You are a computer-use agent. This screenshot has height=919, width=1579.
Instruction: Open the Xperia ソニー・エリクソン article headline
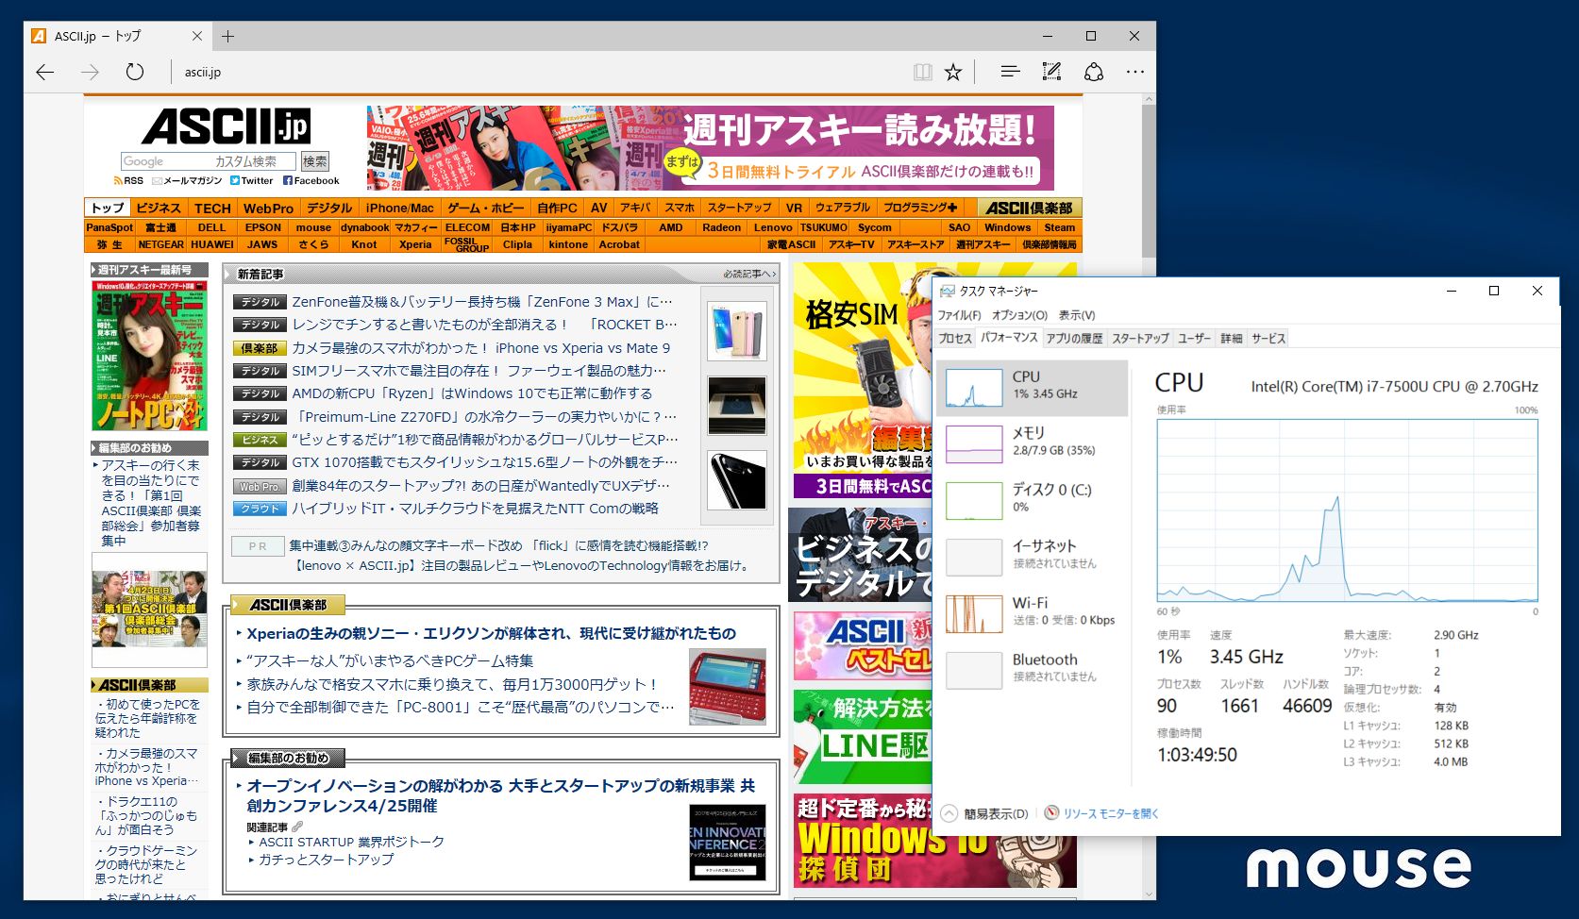coord(491,633)
